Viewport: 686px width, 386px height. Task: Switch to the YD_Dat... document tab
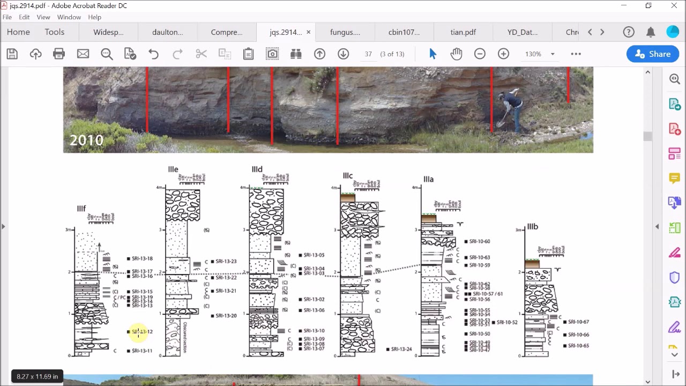522,32
